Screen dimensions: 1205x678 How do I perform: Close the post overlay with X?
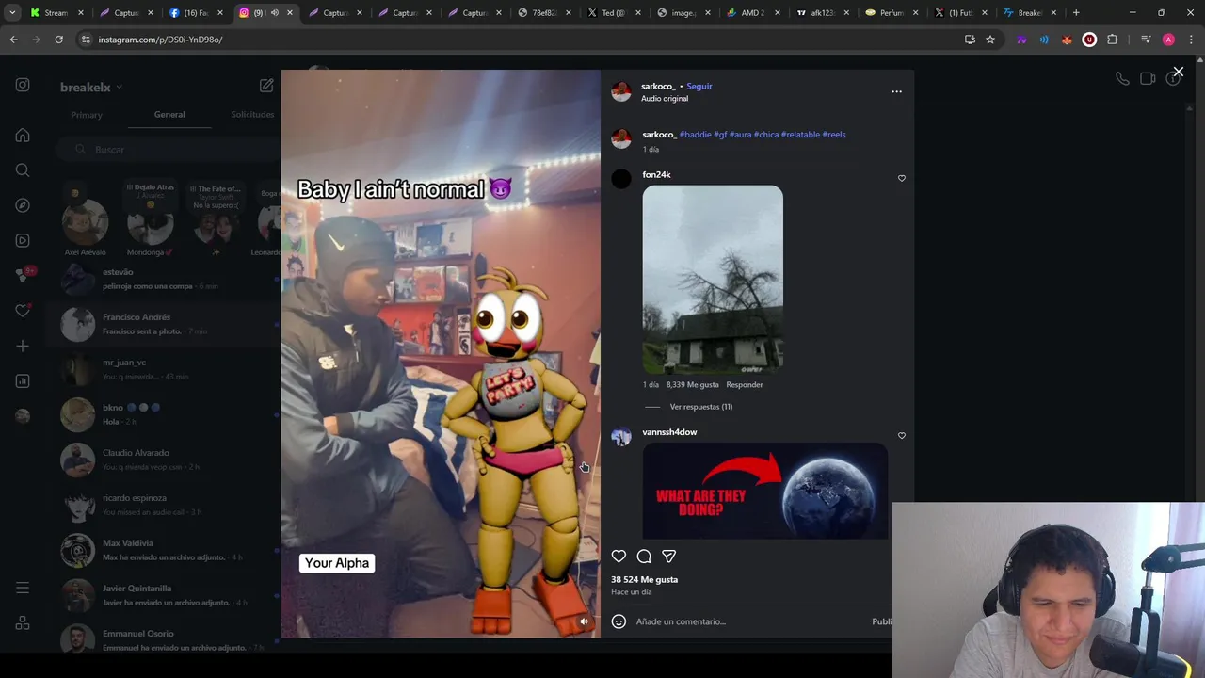(x=1178, y=72)
